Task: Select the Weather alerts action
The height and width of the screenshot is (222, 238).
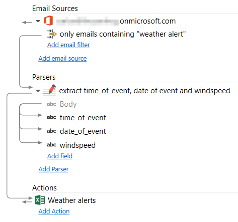Action: tap(72, 200)
